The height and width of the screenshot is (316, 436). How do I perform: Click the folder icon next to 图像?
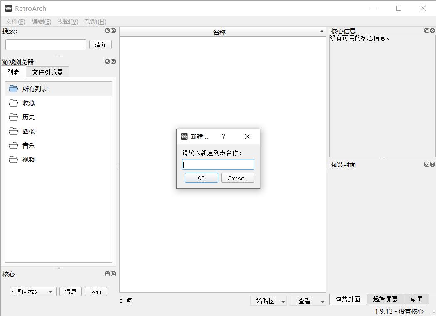13,131
